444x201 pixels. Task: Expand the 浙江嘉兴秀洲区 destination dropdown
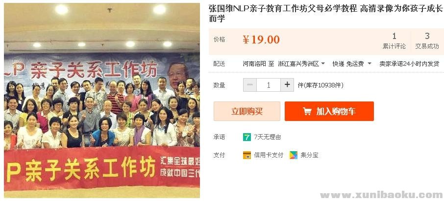(x=301, y=64)
